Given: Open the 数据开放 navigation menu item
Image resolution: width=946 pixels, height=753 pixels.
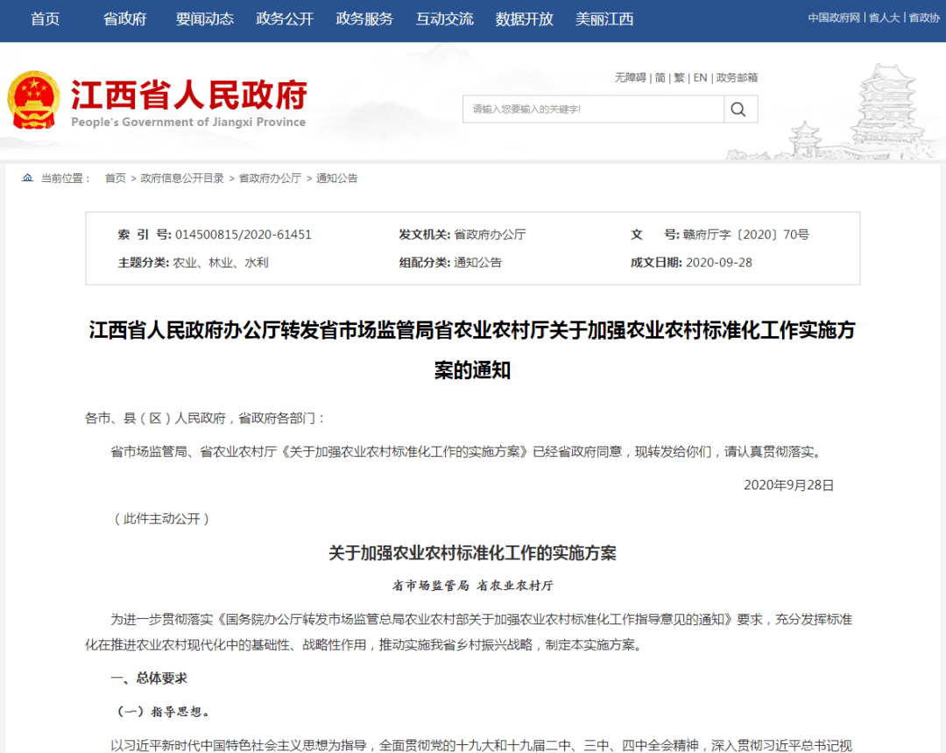Looking at the screenshot, I should [523, 18].
